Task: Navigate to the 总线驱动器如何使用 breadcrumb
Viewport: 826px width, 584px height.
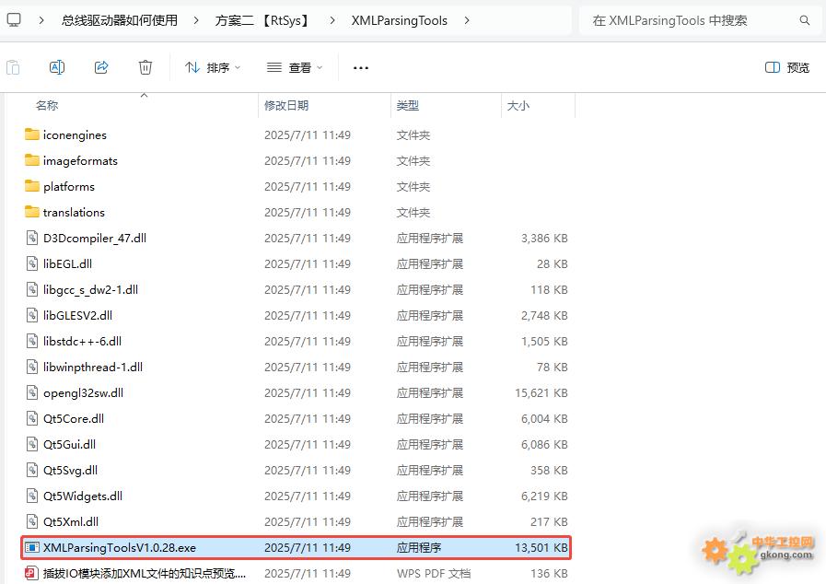Action: pyautogui.click(x=120, y=20)
